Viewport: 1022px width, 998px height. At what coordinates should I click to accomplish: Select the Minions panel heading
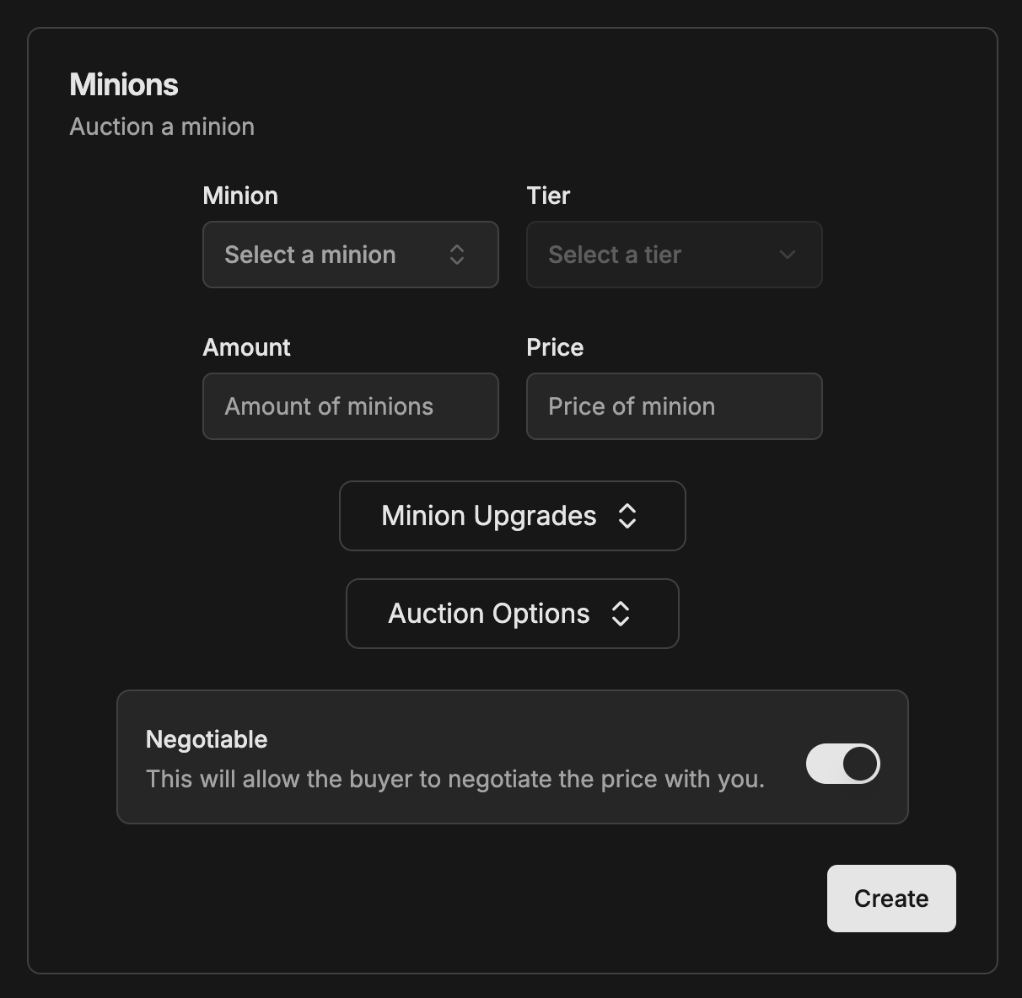(x=124, y=84)
